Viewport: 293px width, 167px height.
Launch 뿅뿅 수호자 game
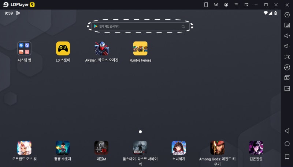point(63,148)
